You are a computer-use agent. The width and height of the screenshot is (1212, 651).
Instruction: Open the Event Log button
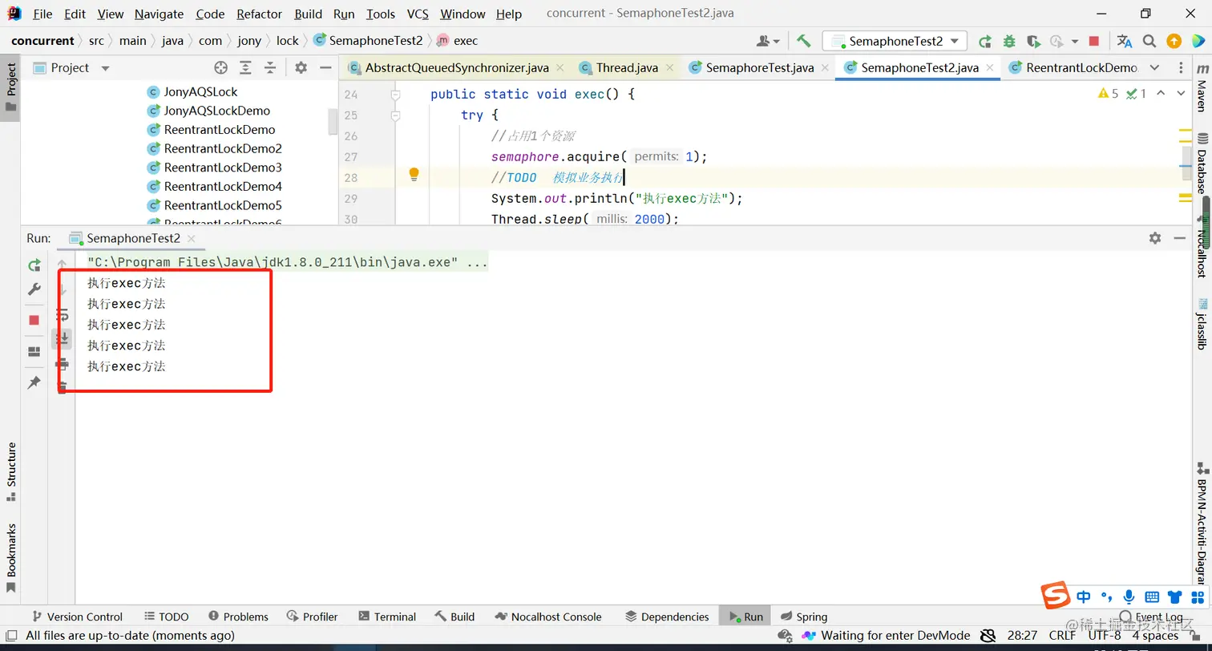click(1151, 617)
